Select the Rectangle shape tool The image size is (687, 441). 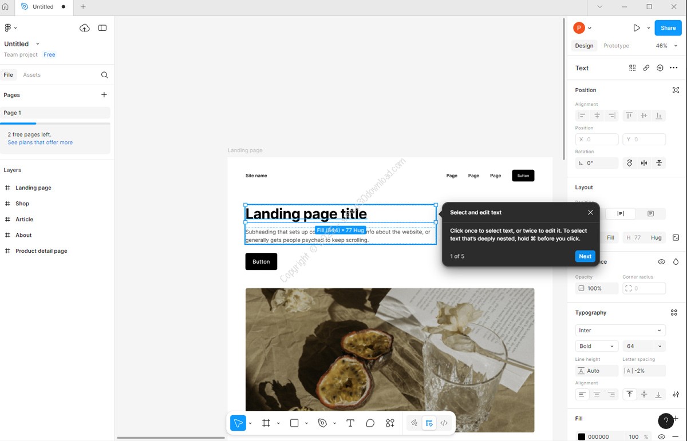294,423
